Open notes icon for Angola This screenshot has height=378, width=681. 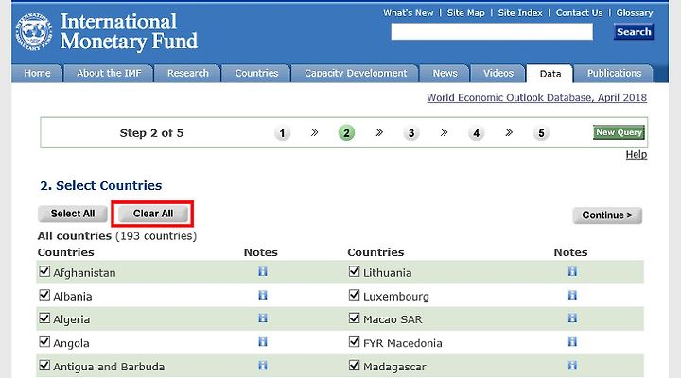[263, 342]
